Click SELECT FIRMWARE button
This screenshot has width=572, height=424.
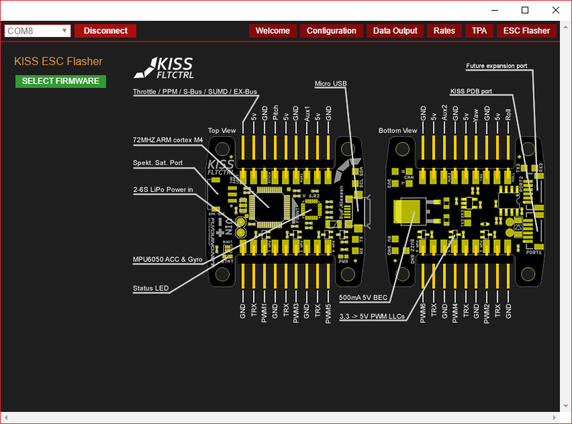coord(60,81)
